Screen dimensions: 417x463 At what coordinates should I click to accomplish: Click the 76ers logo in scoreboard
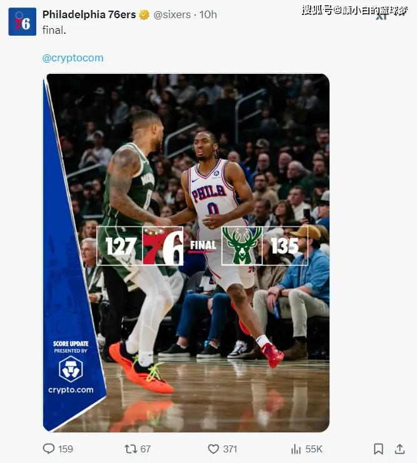163,246
